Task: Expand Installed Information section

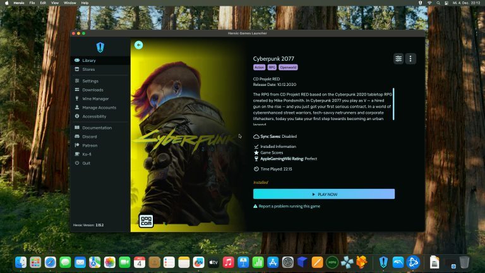Action: pos(275,147)
